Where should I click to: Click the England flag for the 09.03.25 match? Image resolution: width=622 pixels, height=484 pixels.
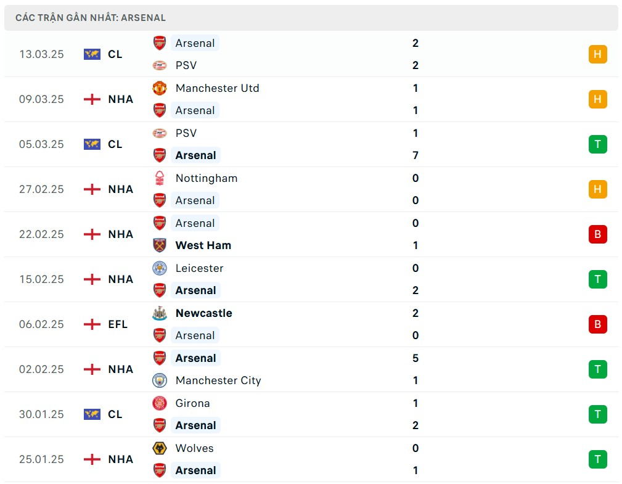tap(92, 99)
